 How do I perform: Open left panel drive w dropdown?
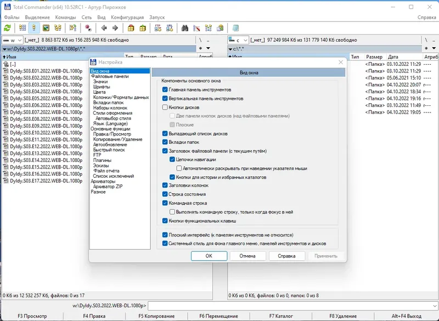click(x=12, y=40)
